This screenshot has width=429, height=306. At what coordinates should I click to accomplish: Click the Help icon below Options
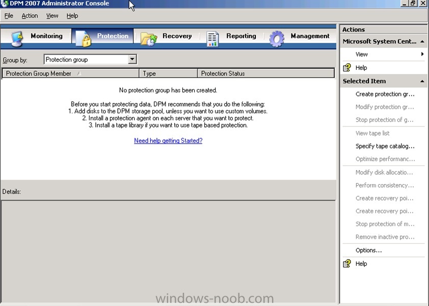tap(347, 263)
